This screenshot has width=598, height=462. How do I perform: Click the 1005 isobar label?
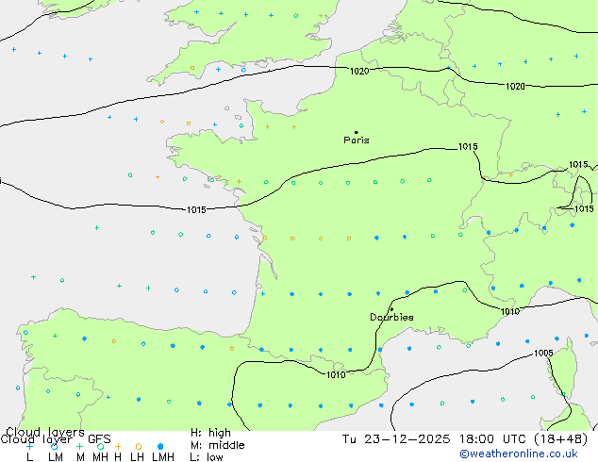pyautogui.click(x=543, y=353)
